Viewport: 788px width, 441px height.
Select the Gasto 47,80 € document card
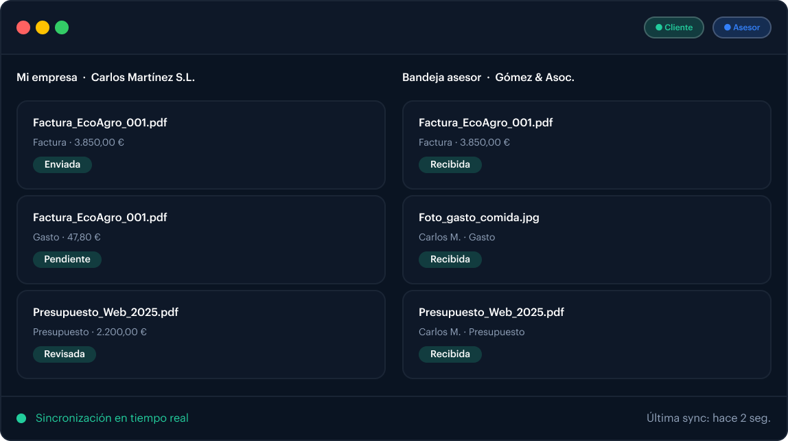201,240
